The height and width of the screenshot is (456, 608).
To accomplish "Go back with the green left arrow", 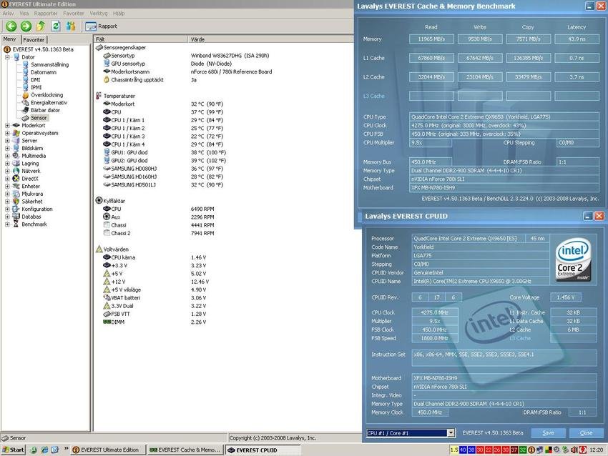I will (x=11, y=26).
